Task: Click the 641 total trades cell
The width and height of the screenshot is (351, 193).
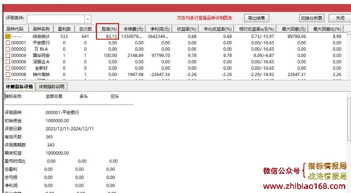Action: coord(85,36)
